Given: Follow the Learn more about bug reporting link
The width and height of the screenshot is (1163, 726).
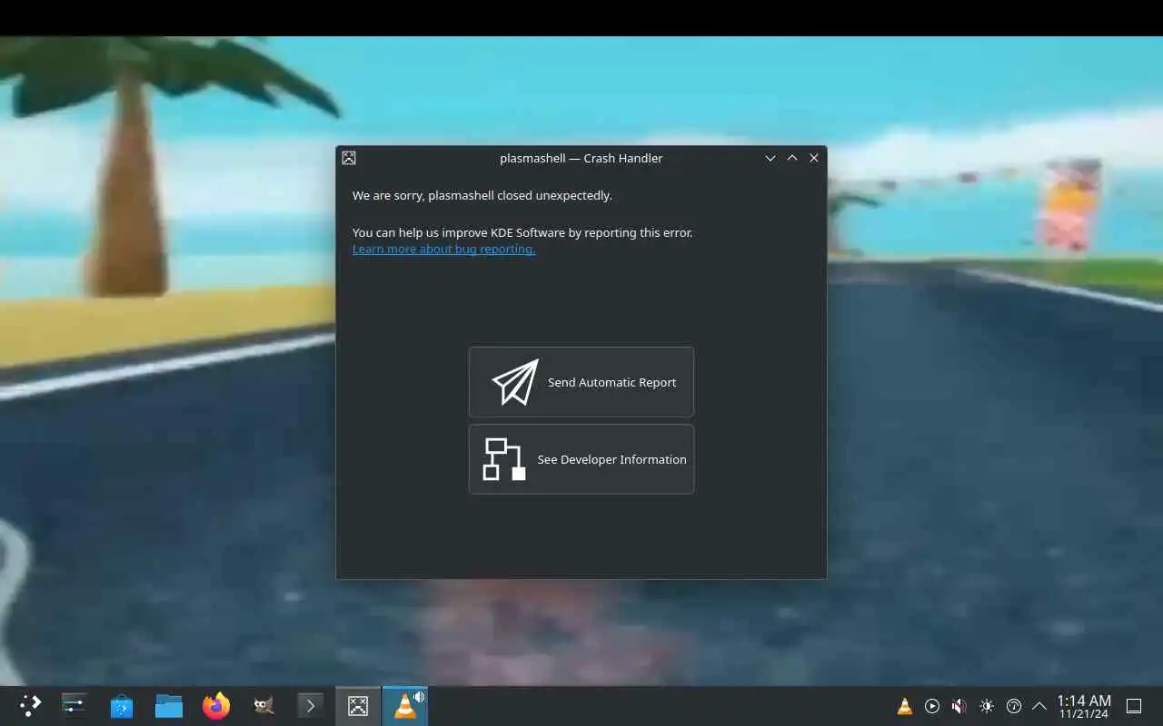Looking at the screenshot, I should (443, 249).
